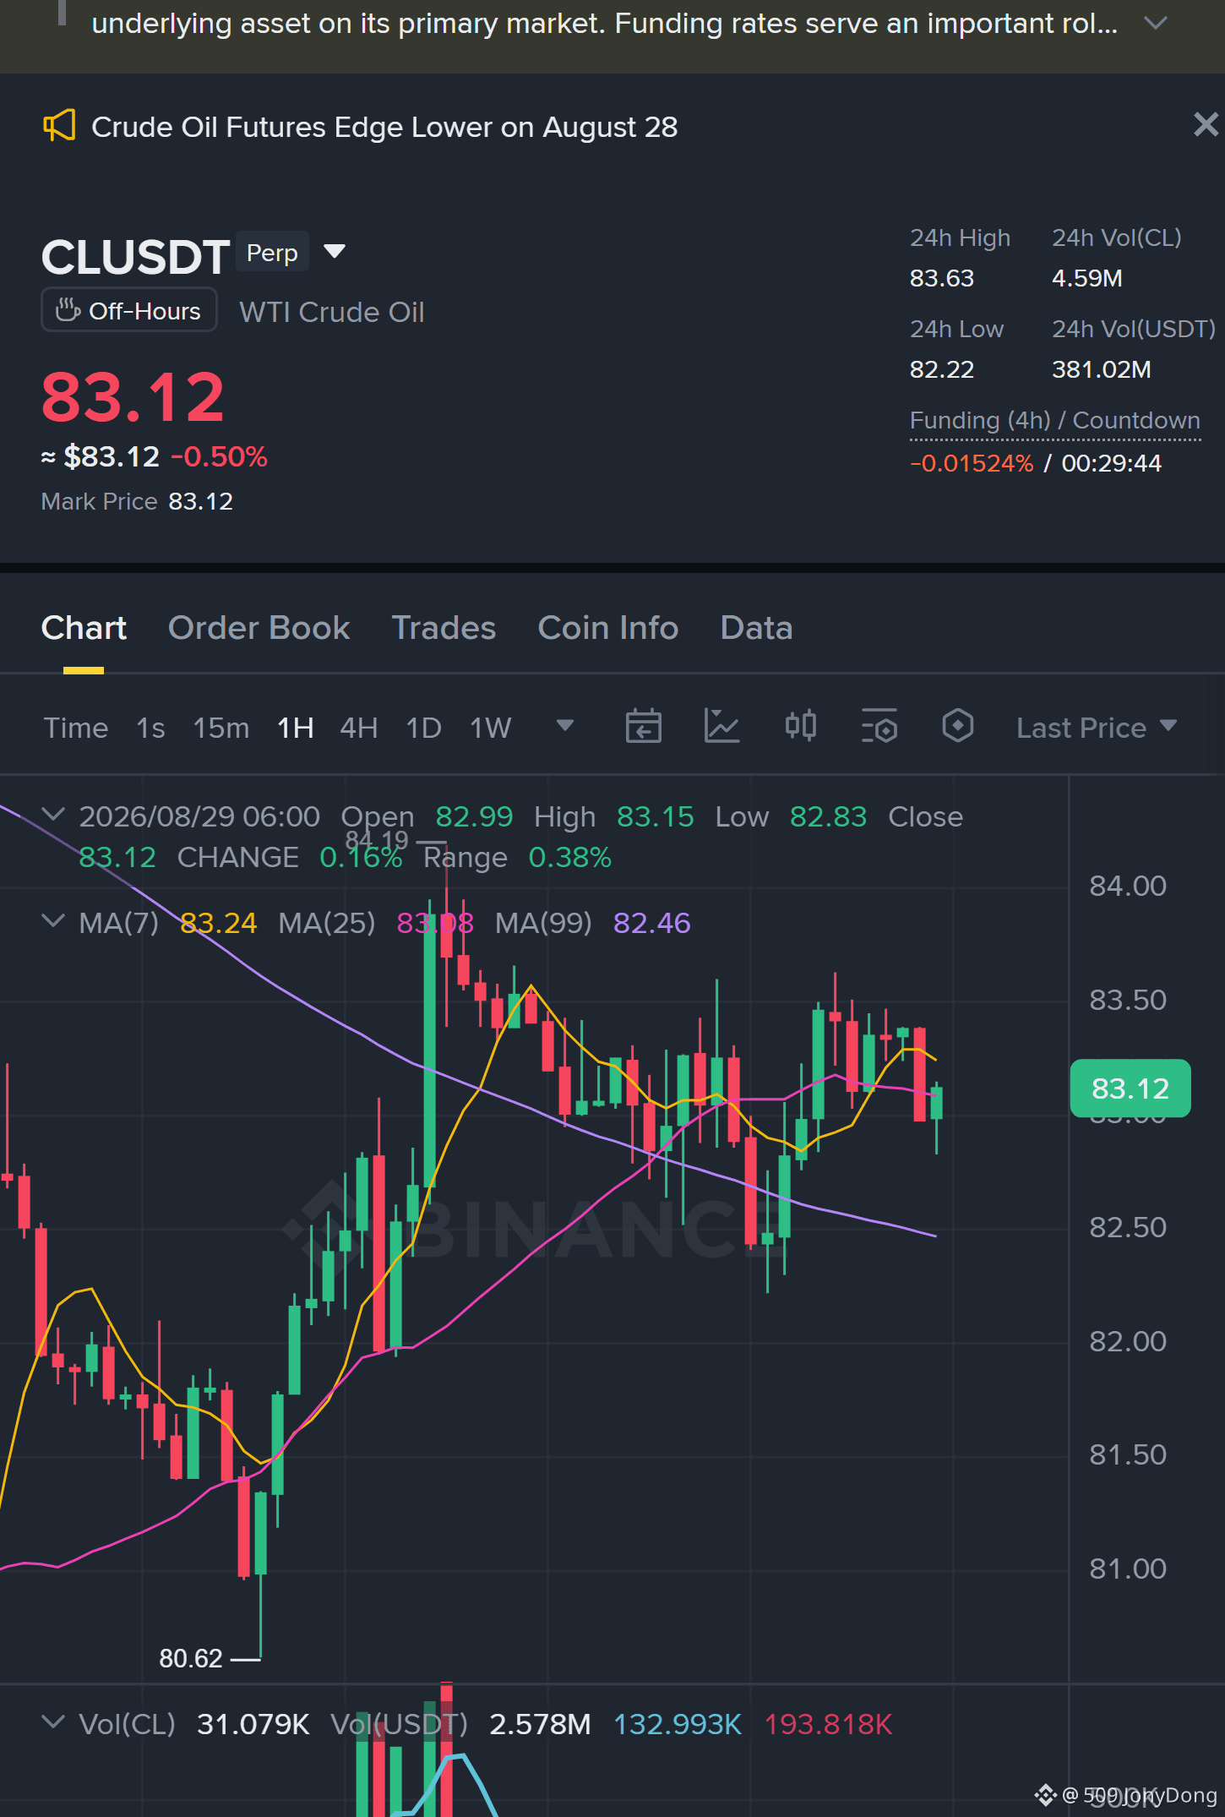Click the -0.50% price change text
The width and height of the screenshot is (1225, 1817).
point(220,456)
